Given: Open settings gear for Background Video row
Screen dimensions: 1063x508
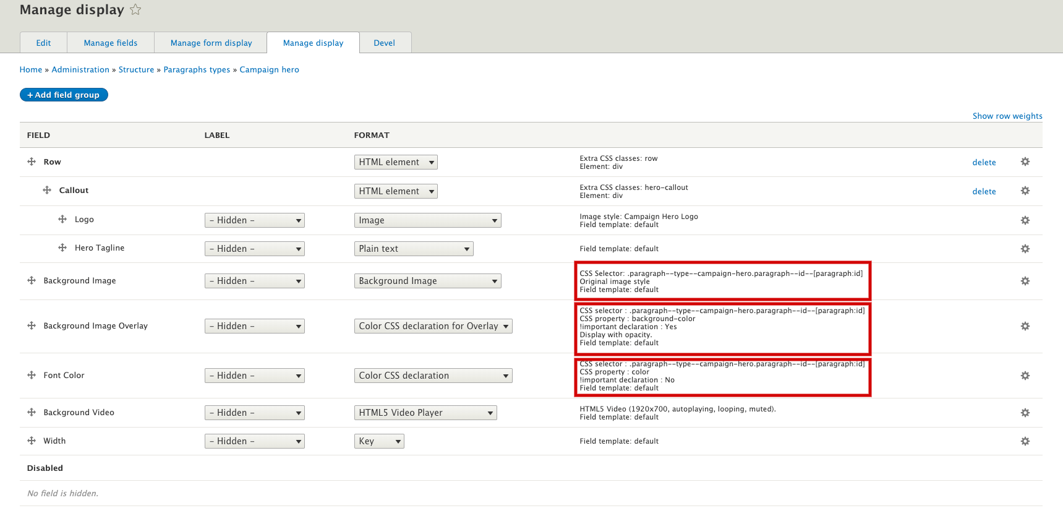Looking at the screenshot, I should [1025, 413].
